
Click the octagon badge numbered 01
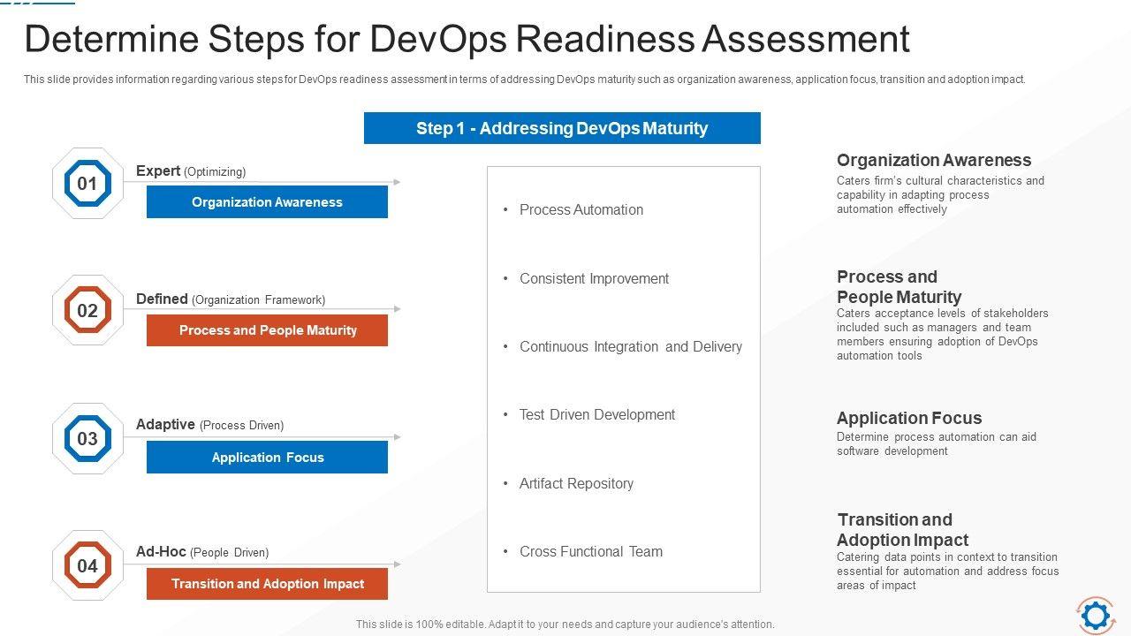pyautogui.click(x=87, y=184)
